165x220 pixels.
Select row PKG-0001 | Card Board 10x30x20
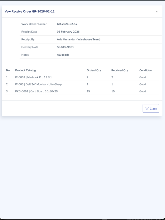82,91
